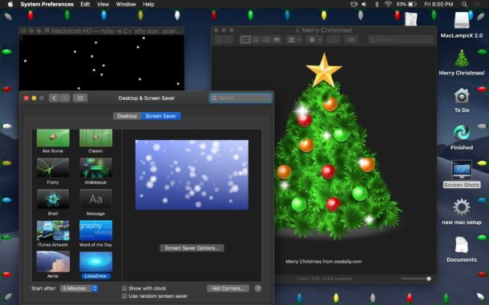Click Merry Christmas from osxdaily.com label
489x305 pixels.
tap(323, 262)
